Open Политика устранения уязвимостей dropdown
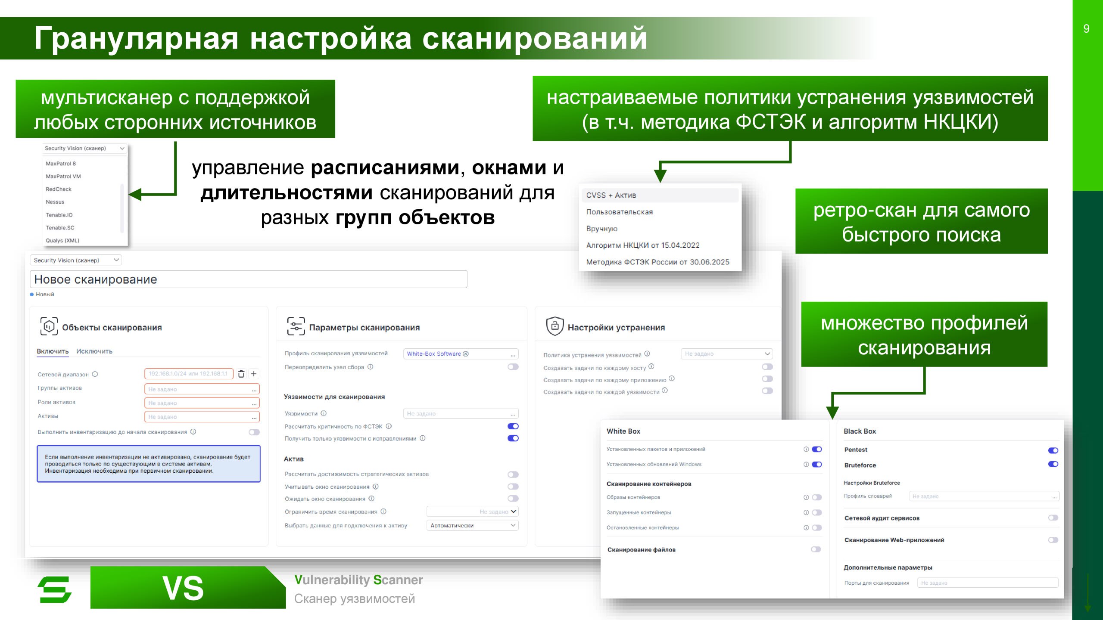Screen dimensions: 1103x620 coord(726,354)
